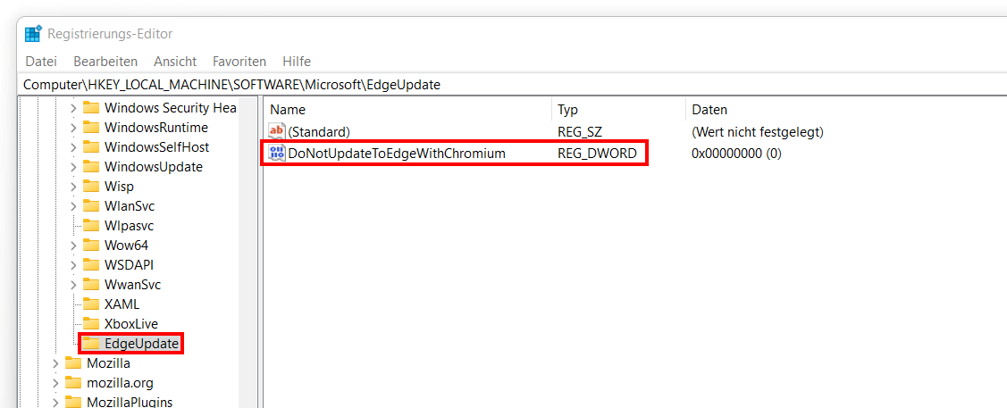The width and height of the screenshot is (1007, 408).
Task: Expand the WlanSvc key chevron
Action: 73,206
